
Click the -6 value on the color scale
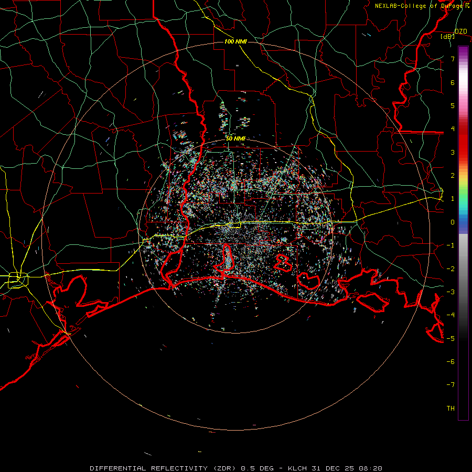pyautogui.click(x=450, y=362)
